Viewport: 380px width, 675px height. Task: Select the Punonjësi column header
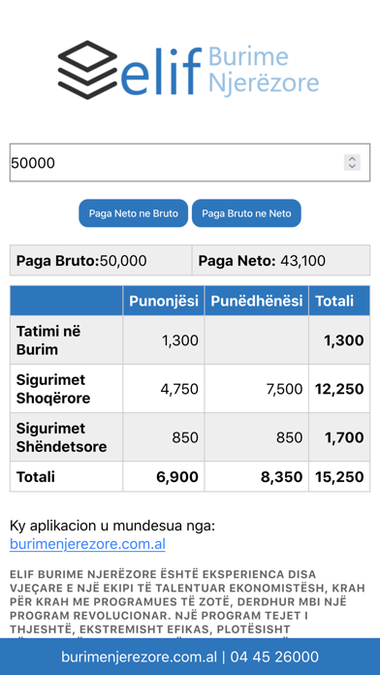tap(164, 301)
